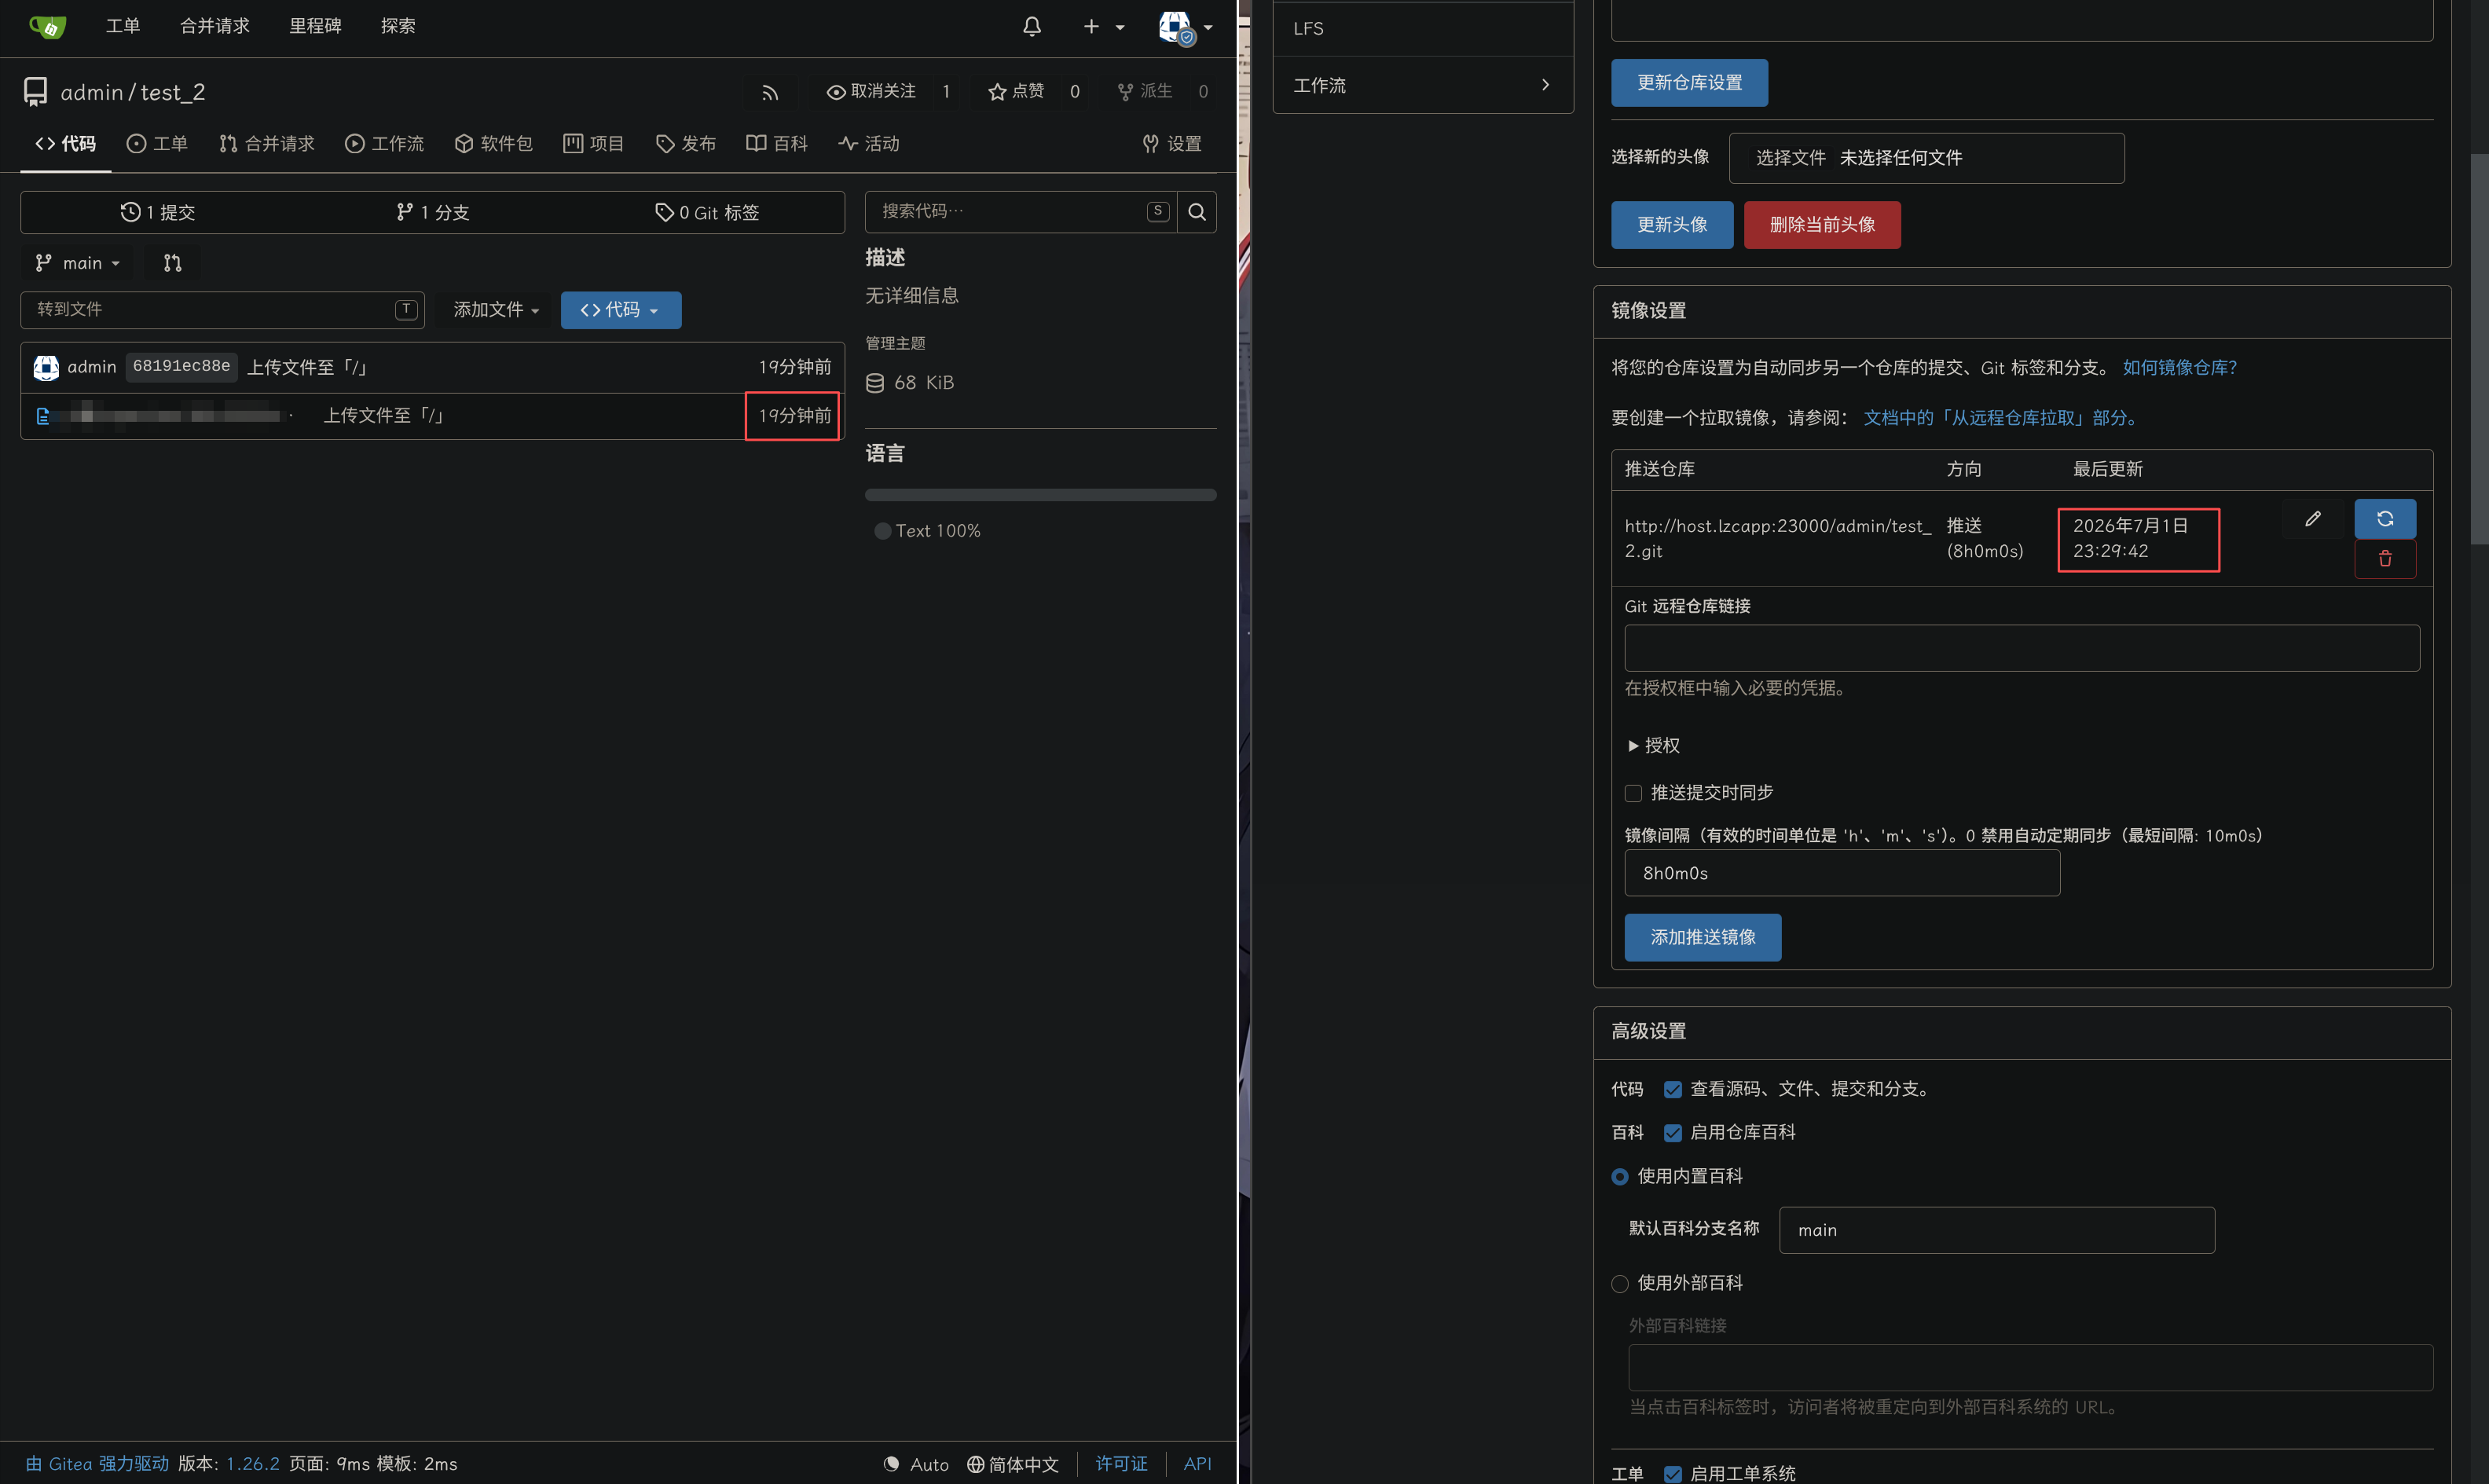Viewport: 2489px width, 1484px height.
Task: Select LFS in settings sidebar
Action: pyautogui.click(x=1422, y=28)
